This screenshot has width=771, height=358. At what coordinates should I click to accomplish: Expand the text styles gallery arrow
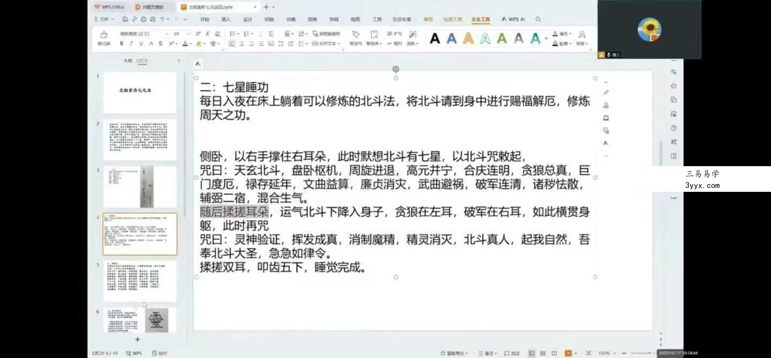[546, 38]
